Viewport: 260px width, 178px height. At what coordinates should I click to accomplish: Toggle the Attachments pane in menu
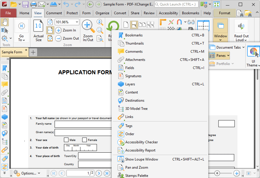coord(161,60)
